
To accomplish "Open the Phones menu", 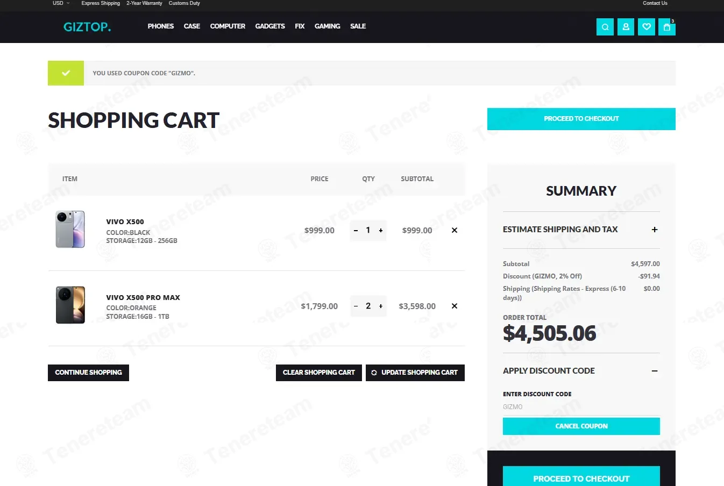I will pos(161,26).
